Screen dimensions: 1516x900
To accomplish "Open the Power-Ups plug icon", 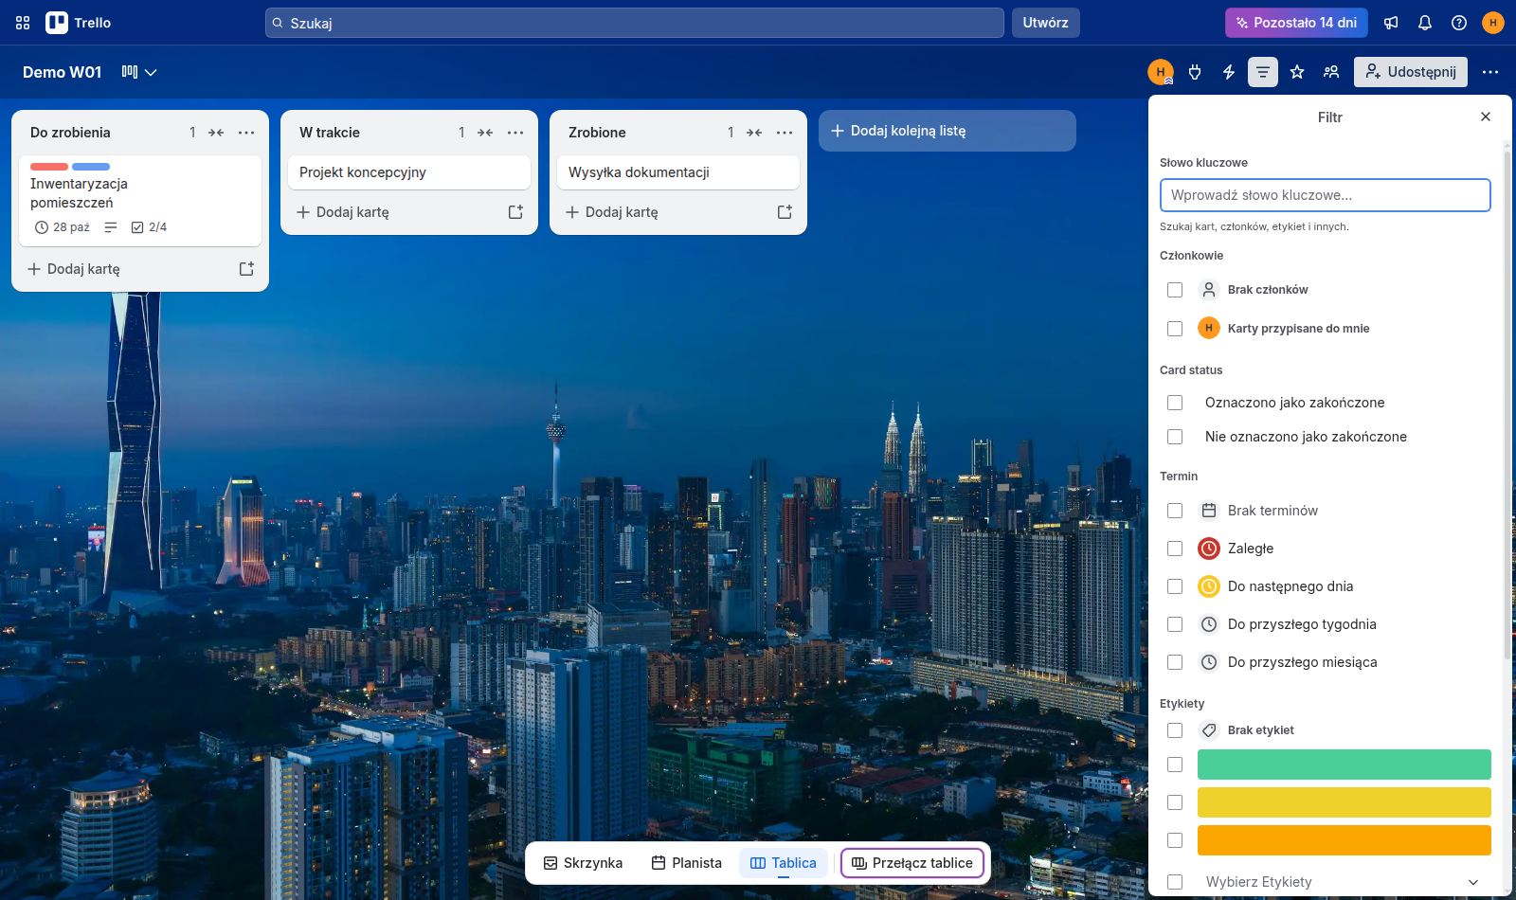I will point(1195,72).
